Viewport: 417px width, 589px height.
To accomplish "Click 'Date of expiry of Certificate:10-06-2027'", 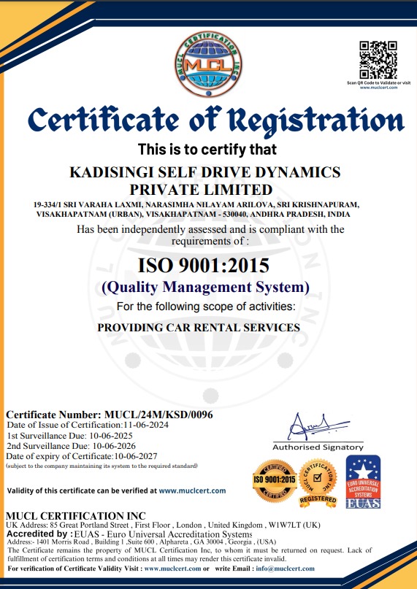I will pyautogui.click(x=82, y=456).
